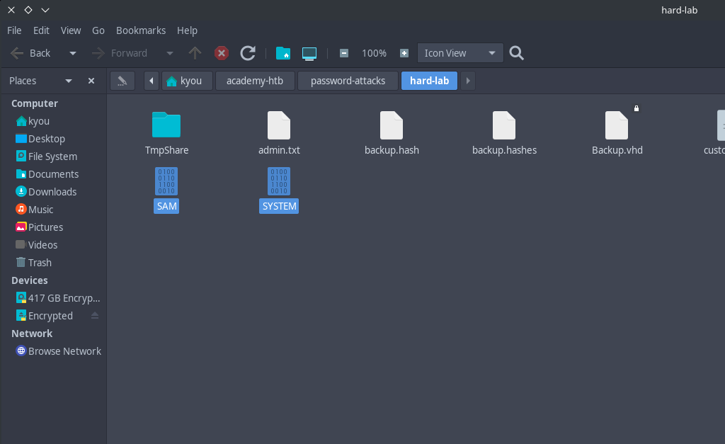Open the Bookmarks menu
725x444 pixels.
pos(141,30)
